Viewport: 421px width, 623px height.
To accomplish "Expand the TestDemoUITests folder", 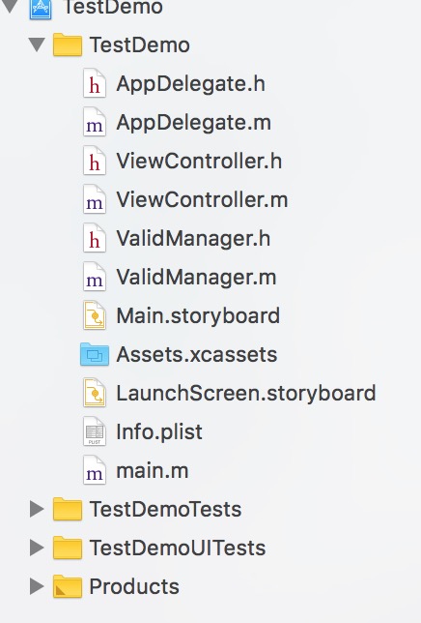I will [x=37, y=548].
